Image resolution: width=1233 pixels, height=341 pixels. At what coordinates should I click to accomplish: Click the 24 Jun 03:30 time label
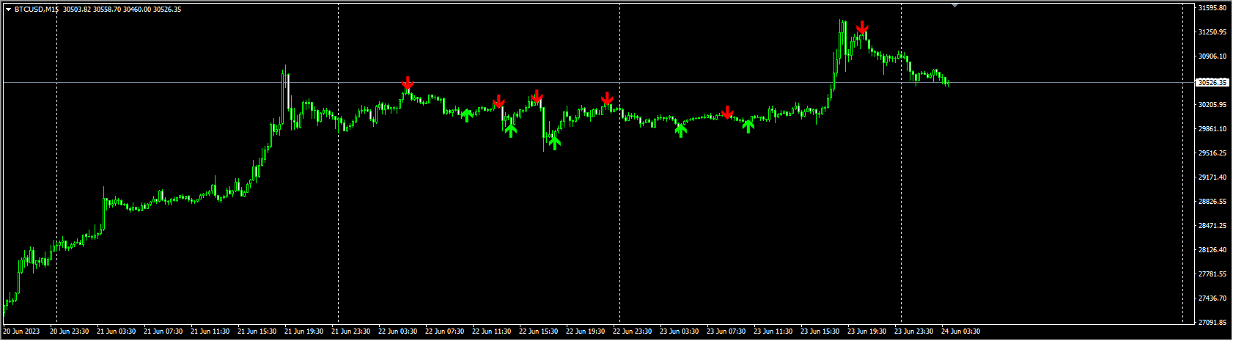coord(961,331)
